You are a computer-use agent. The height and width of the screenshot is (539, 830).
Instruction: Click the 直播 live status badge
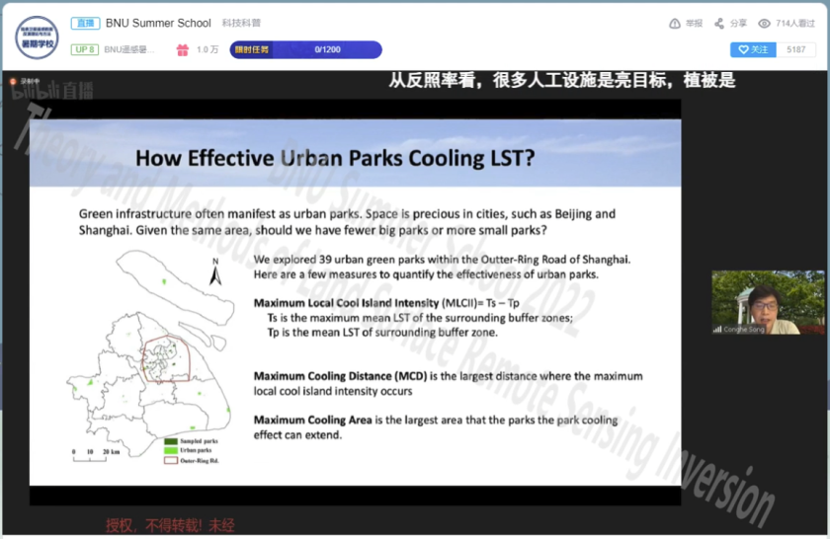click(84, 23)
